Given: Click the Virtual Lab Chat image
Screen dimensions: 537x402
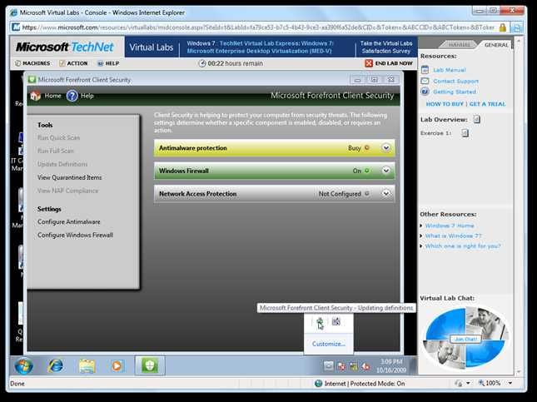Looking at the screenshot, I should tap(465, 338).
